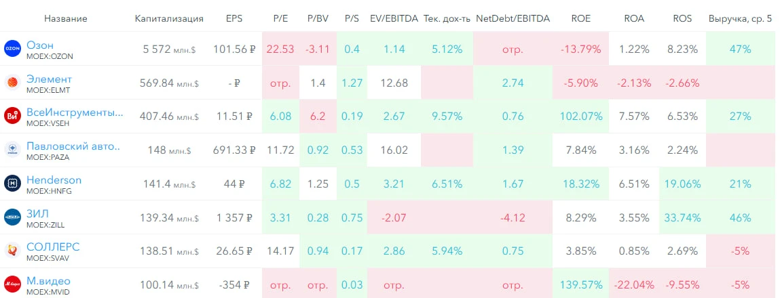Click the ВсеИнструменты red logo icon
The width and height of the screenshot is (780, 298).
coord(12,116)
